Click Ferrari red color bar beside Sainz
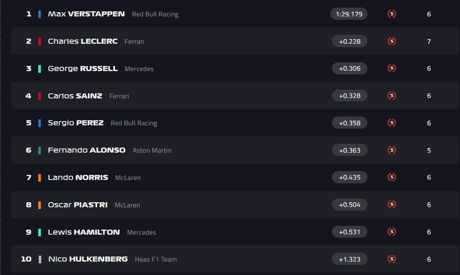The image size is (460, 275). pyautogui.click(x=40, y=96)
